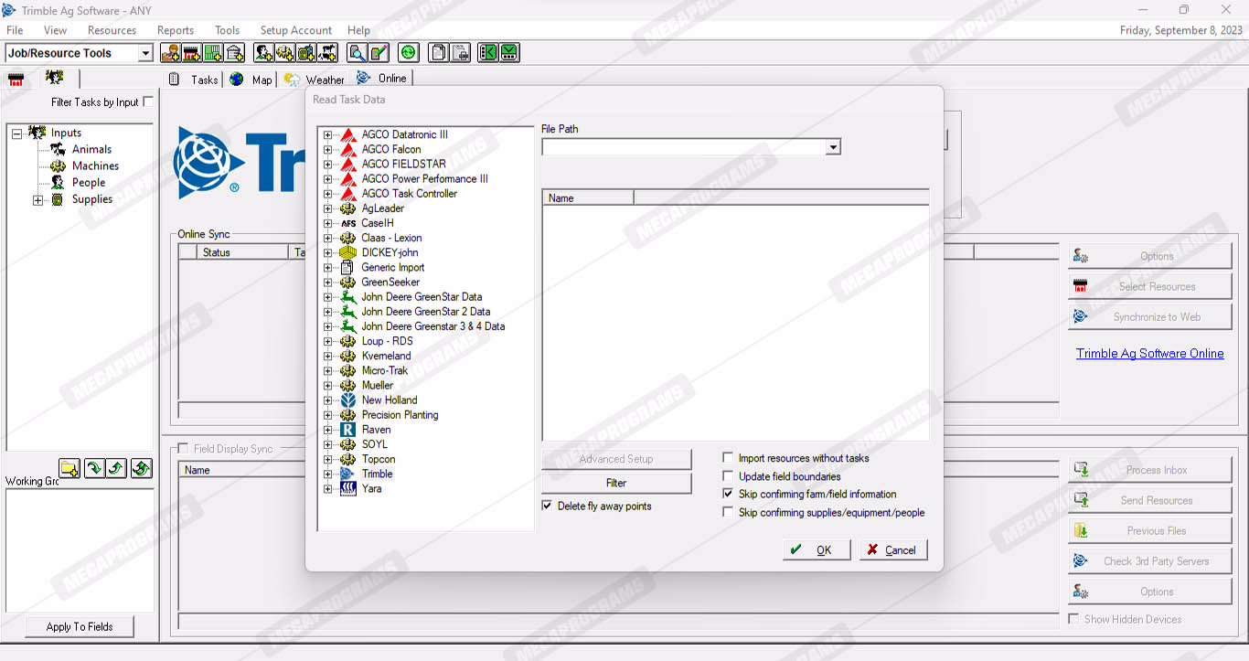Click the green circular sync toolbar icon
The height and width of the screenshot is (661, 1249).
pos(408,53)
